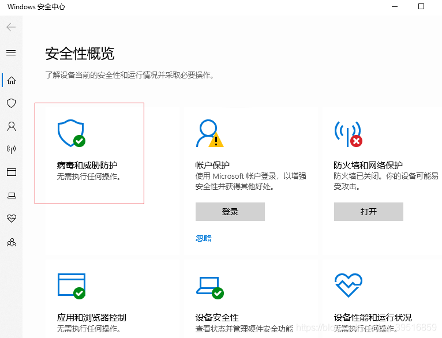
Task: Click the firewall antenna icon with red X
Action: (x=349, y=134)
